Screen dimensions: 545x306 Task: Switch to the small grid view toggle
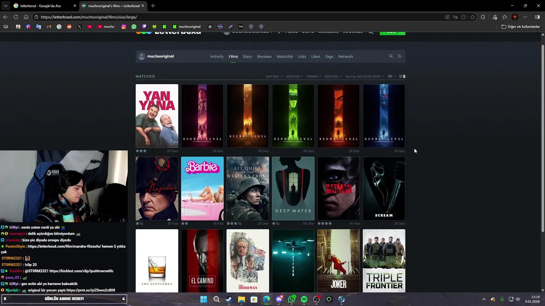(x=401, y=76)
